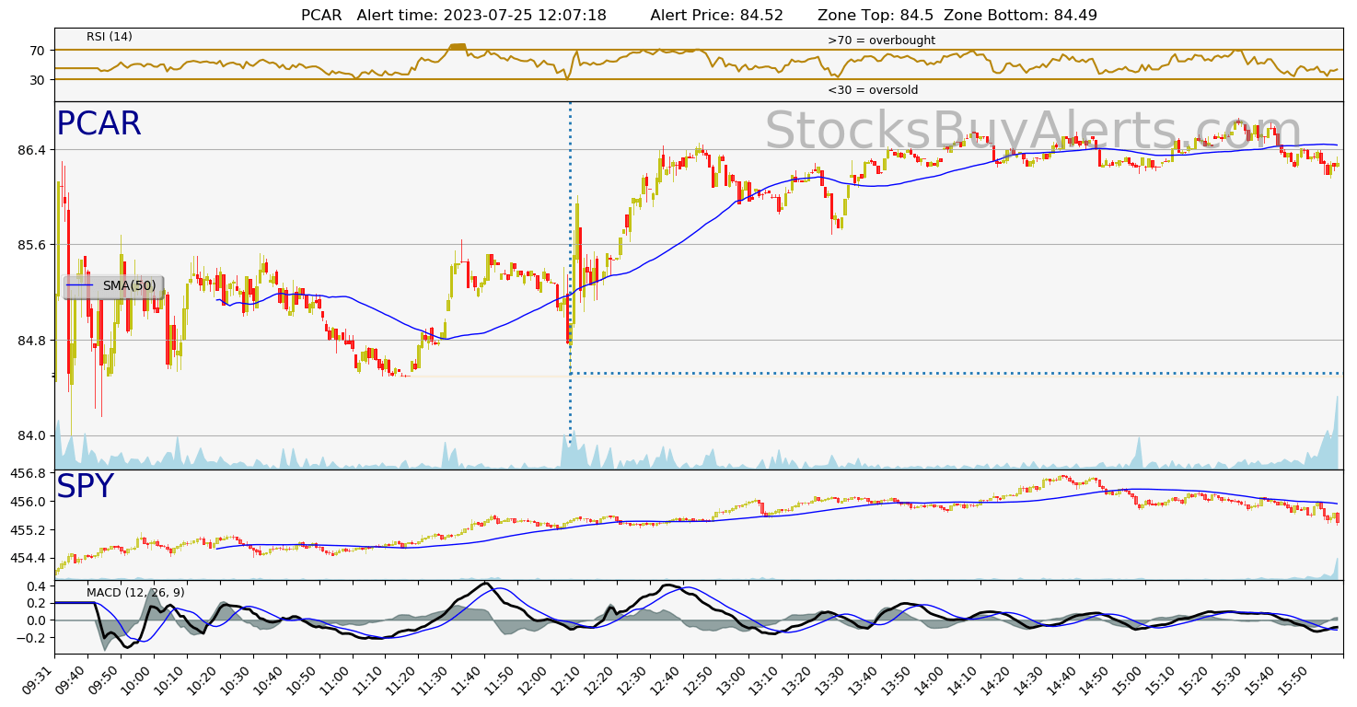1357x707 pixels.
Task: Click the 15:50 time axis label
Action: tap(1293, 680)
